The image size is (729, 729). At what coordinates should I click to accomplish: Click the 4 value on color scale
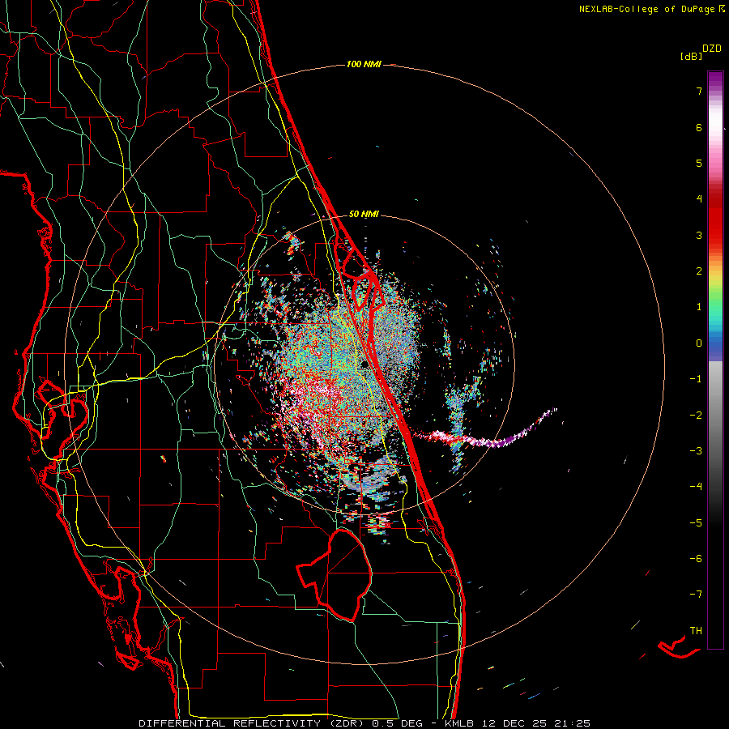(699, 199)
